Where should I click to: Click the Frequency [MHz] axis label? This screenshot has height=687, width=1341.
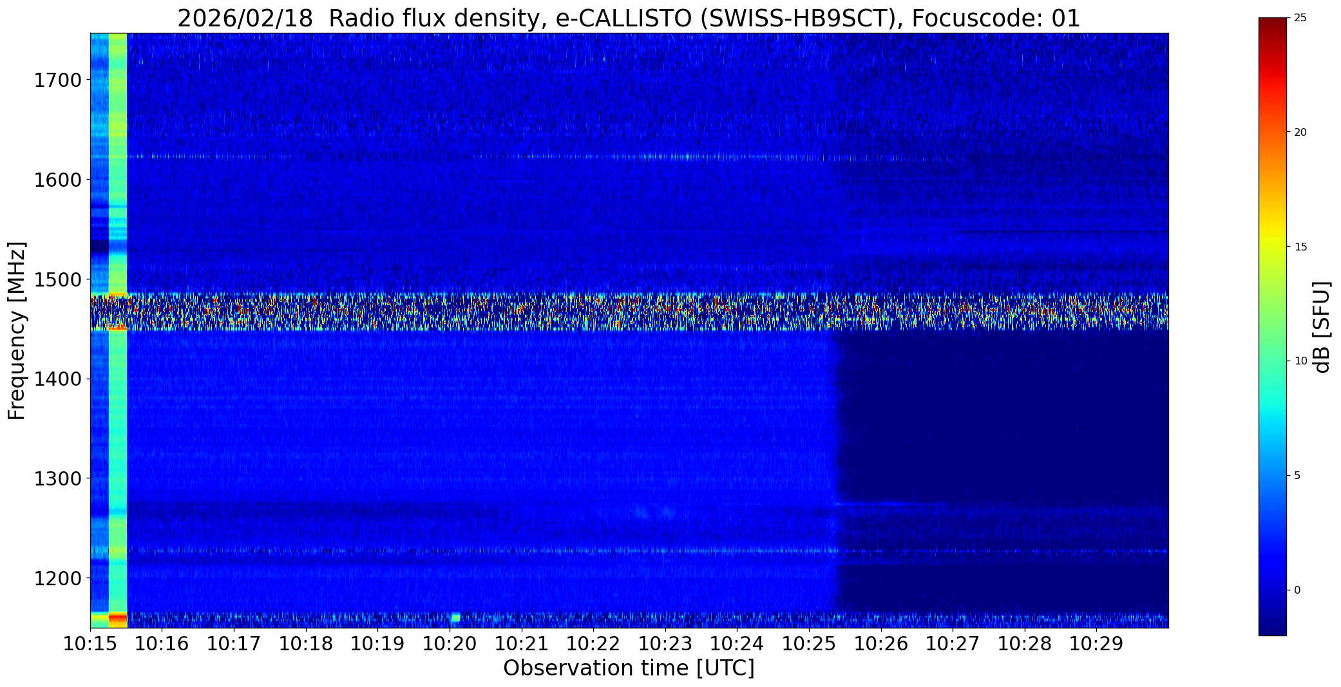[17, 330]
